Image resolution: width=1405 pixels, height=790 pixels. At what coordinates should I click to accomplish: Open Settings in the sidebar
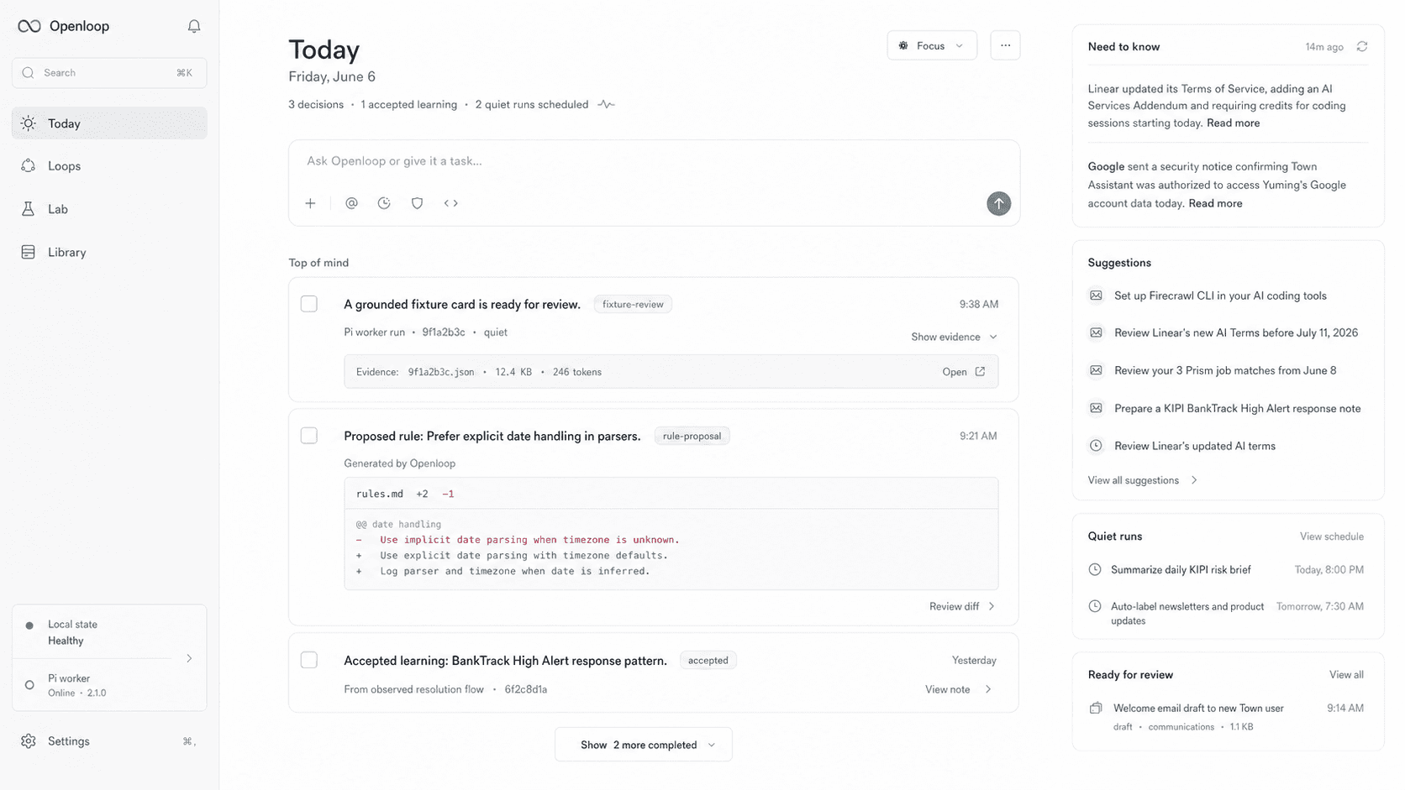click(x=109, y=741)
